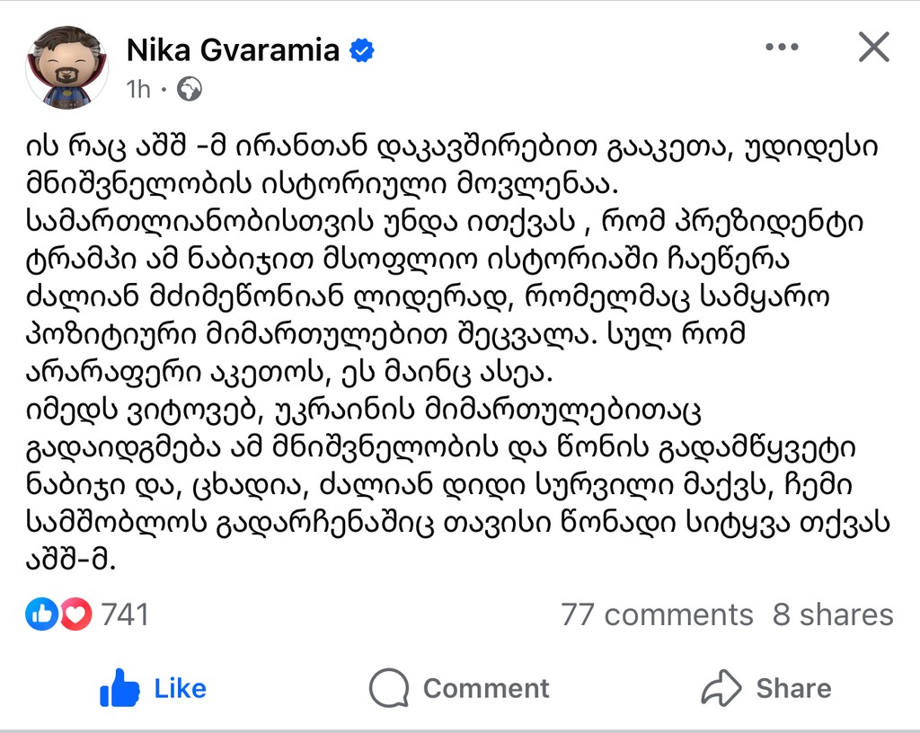Viewport: 920px width, 733px height.
Task: Click the speech bubble comment icon
Action: coord(389,688)
